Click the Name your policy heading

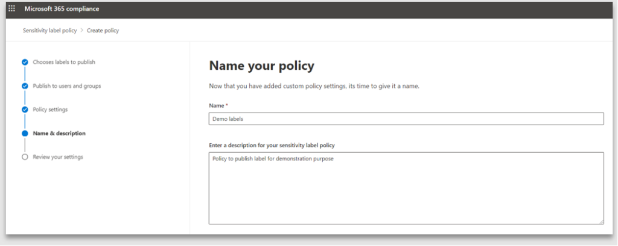click(x=261, y=66)
